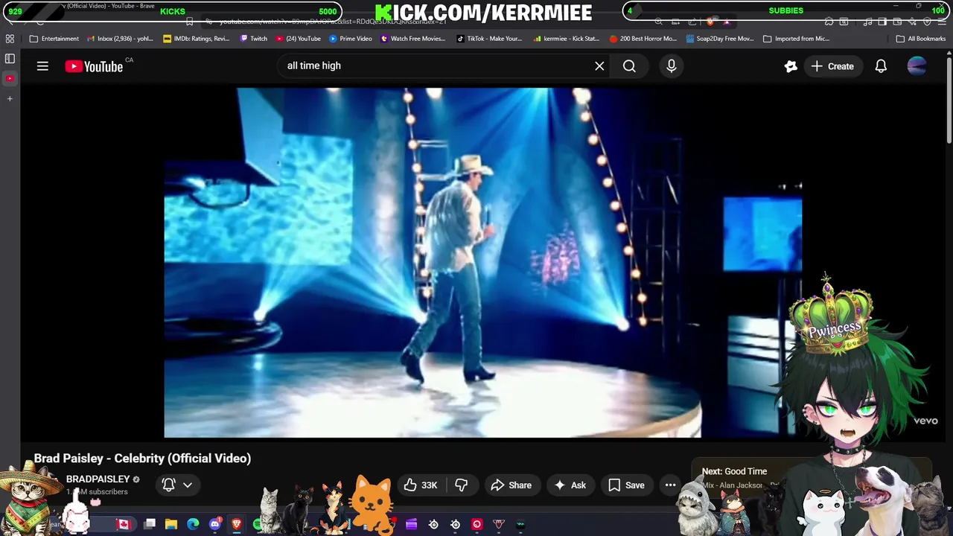This screenshot has width=953, height=536.
Task: Save the video to a playlist
Action: pyautogui.click(x=626, y=485)
